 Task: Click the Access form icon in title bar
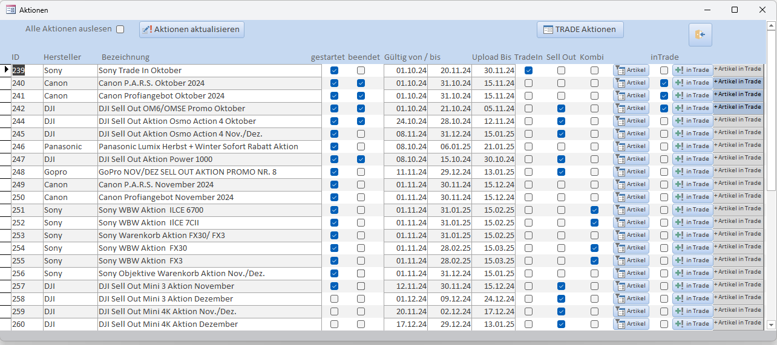[11, 10]
